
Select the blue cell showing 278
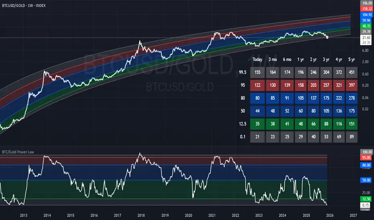coord(352,98)
